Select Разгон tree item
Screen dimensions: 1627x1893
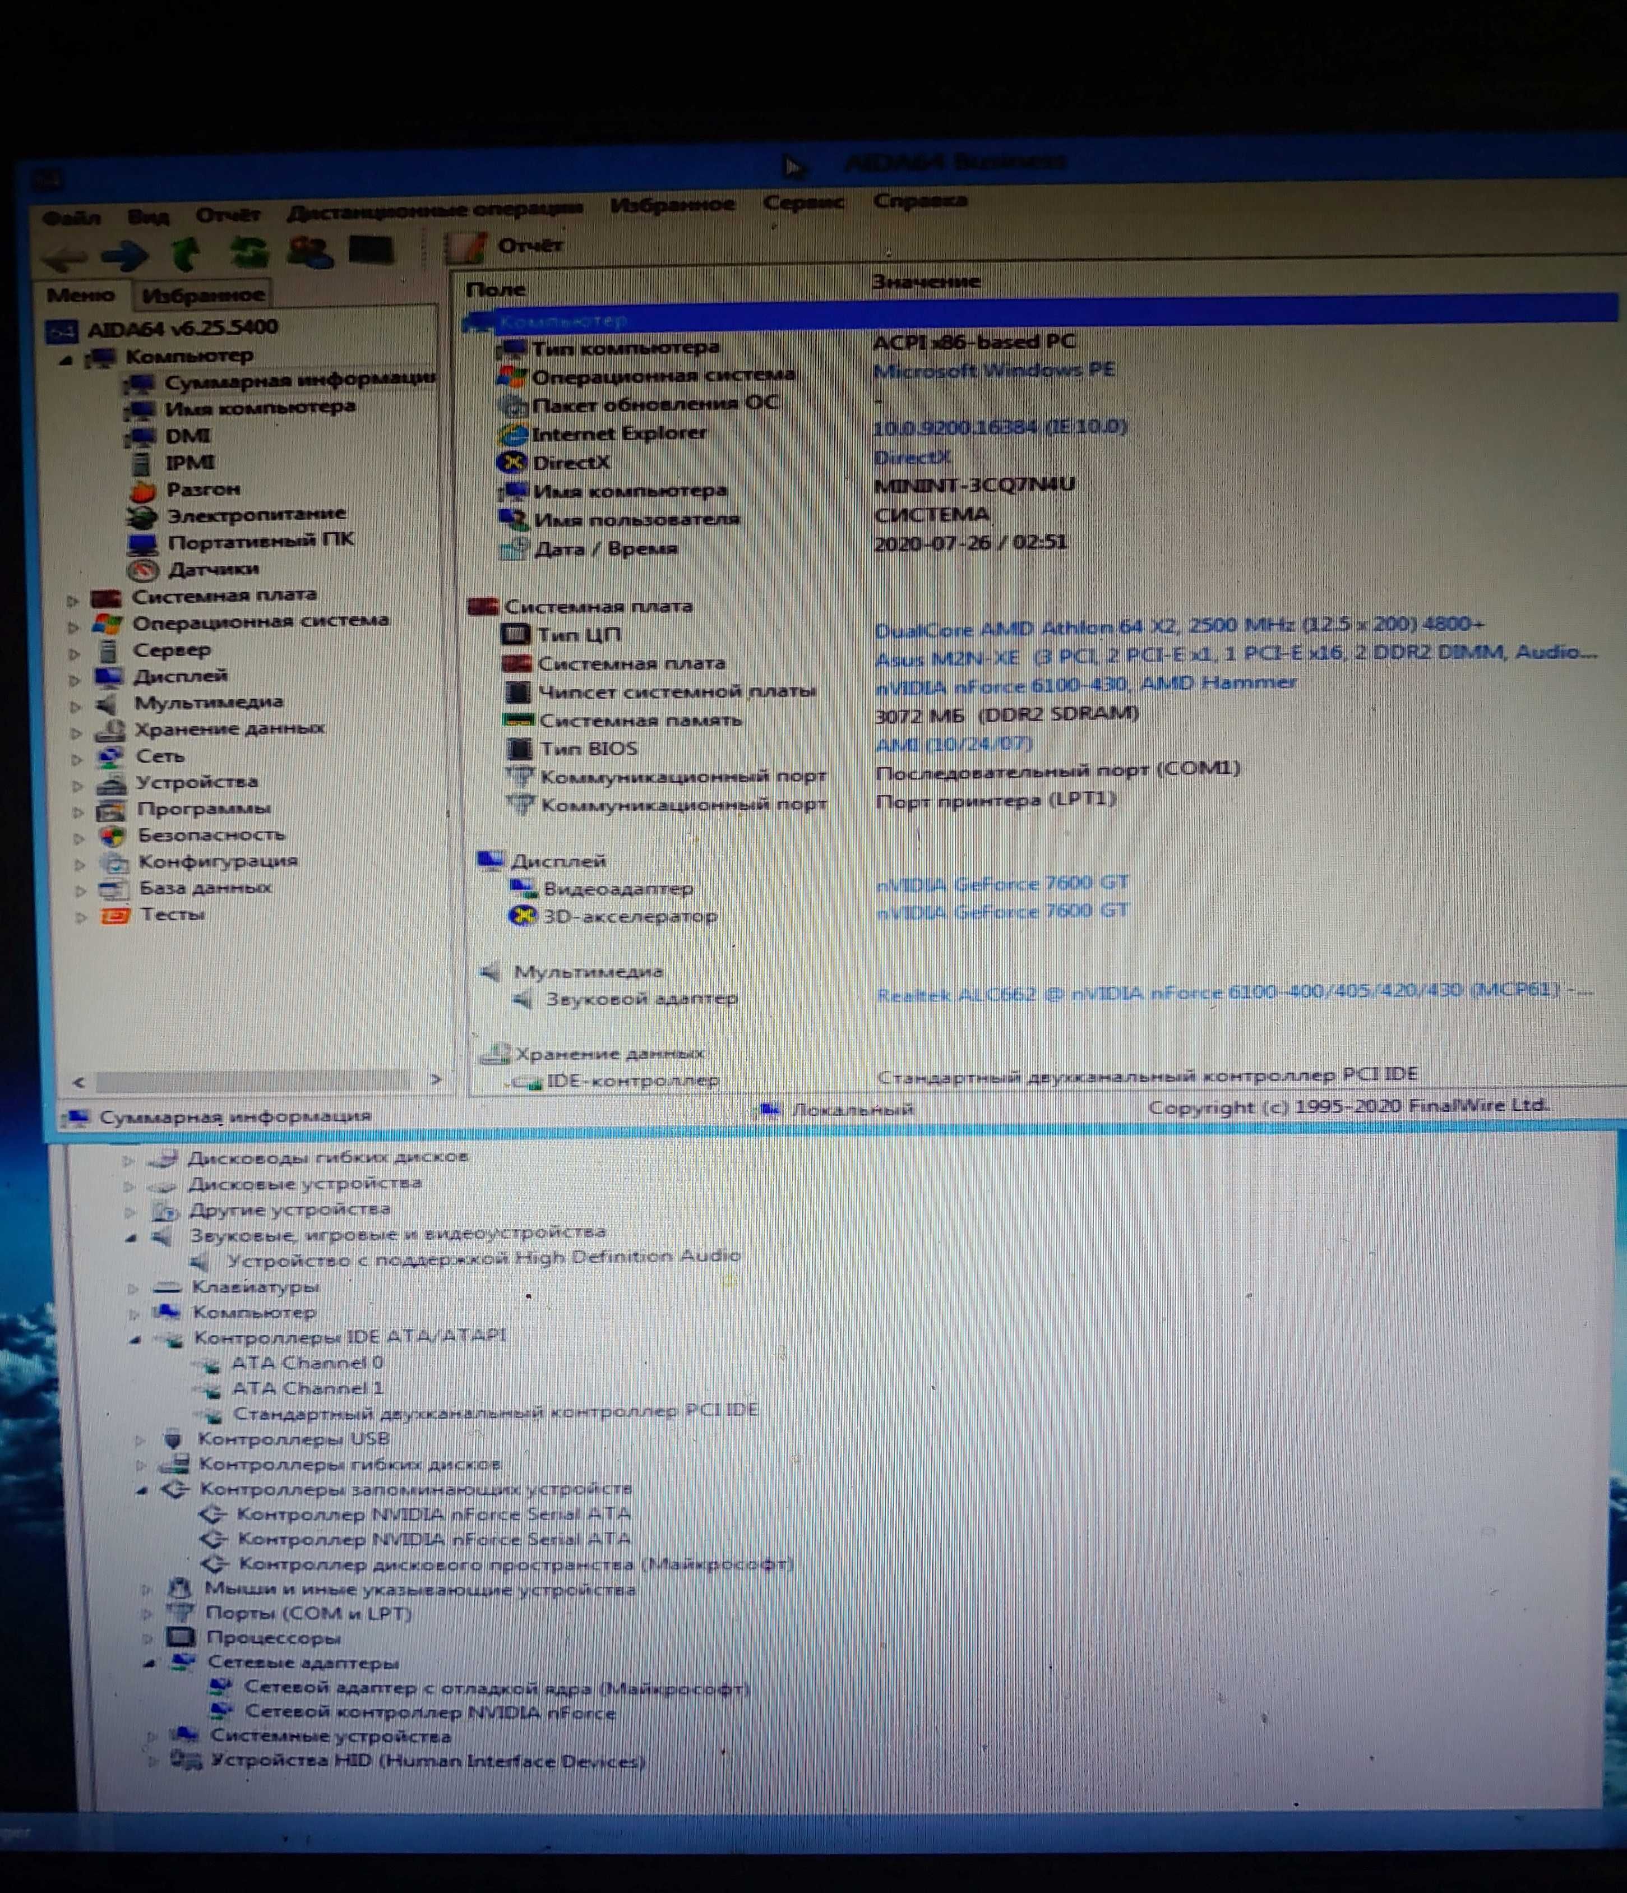click(203, 489)
